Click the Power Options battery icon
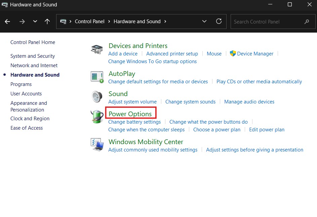Image resolution: width=317 pixels, height=217 pixels. [97, 117]
